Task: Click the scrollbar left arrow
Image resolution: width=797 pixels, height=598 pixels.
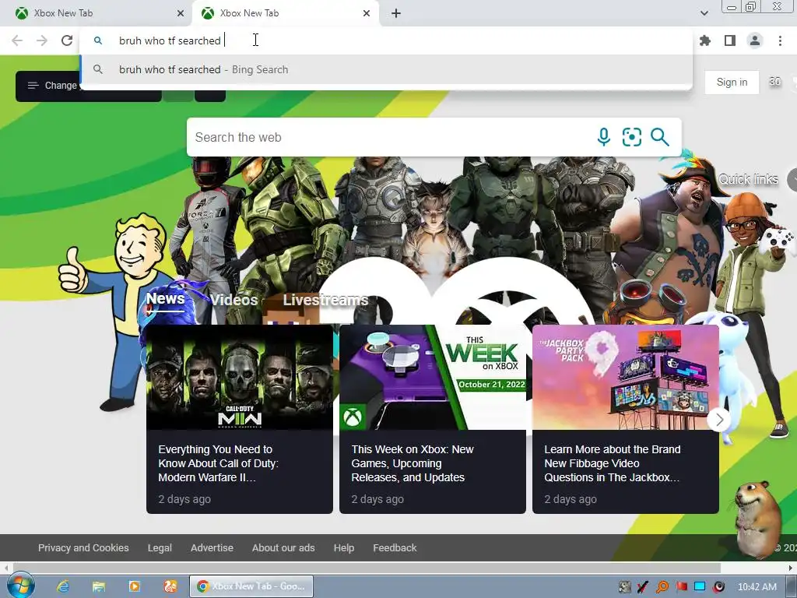Action: tap(5, 568)
